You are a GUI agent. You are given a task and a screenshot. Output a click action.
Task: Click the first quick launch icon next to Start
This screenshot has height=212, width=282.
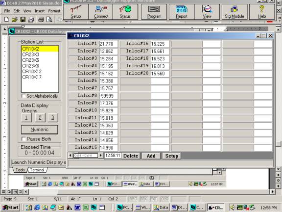(x=29, y=208)
